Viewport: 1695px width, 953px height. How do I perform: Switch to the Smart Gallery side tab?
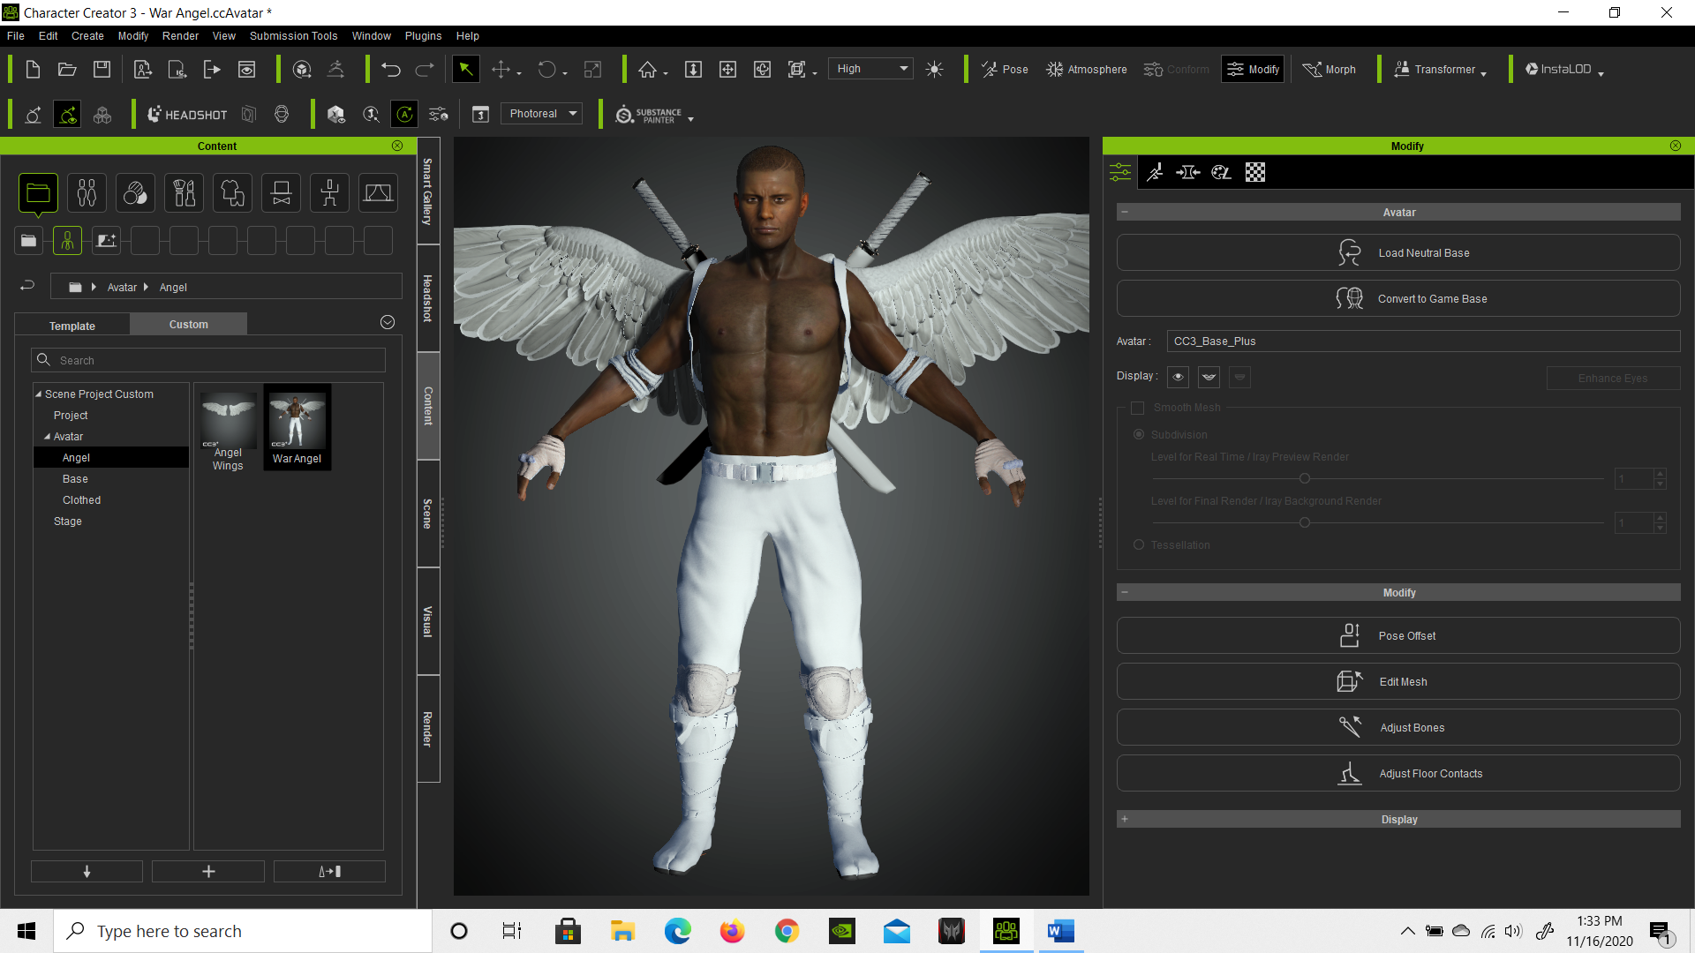click(428, 191)
